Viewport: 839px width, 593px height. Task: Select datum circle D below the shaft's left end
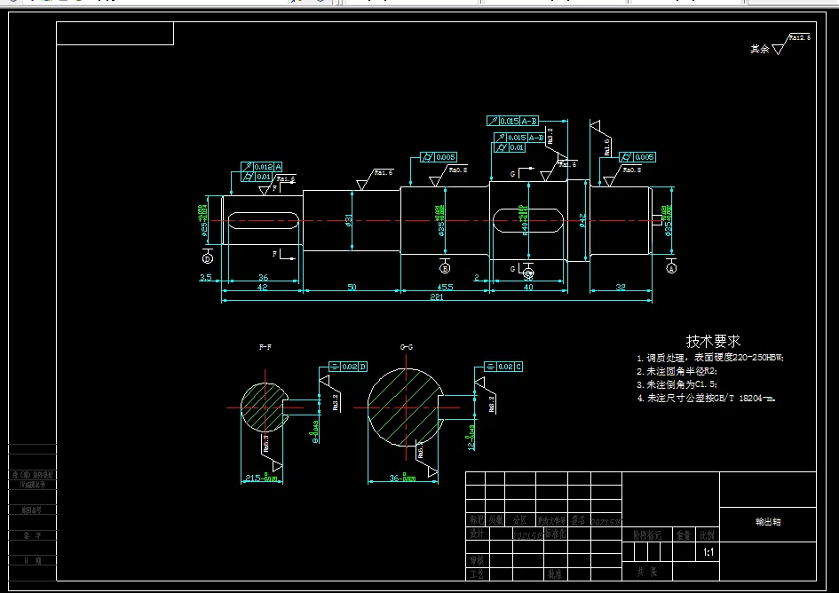tap(208, 258)
